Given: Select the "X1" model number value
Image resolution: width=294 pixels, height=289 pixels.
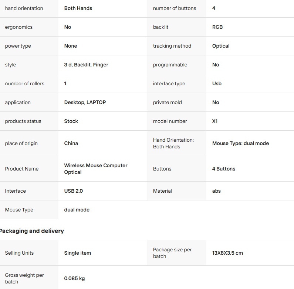Looking at the screenshot, I should [x=215, y=121].
